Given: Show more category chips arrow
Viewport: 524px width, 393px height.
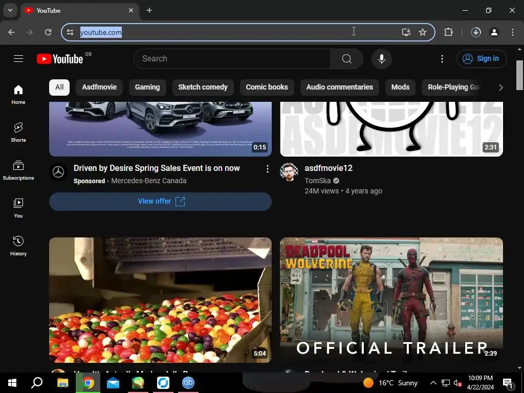Looking at the screenshot, I should point(500,88).
